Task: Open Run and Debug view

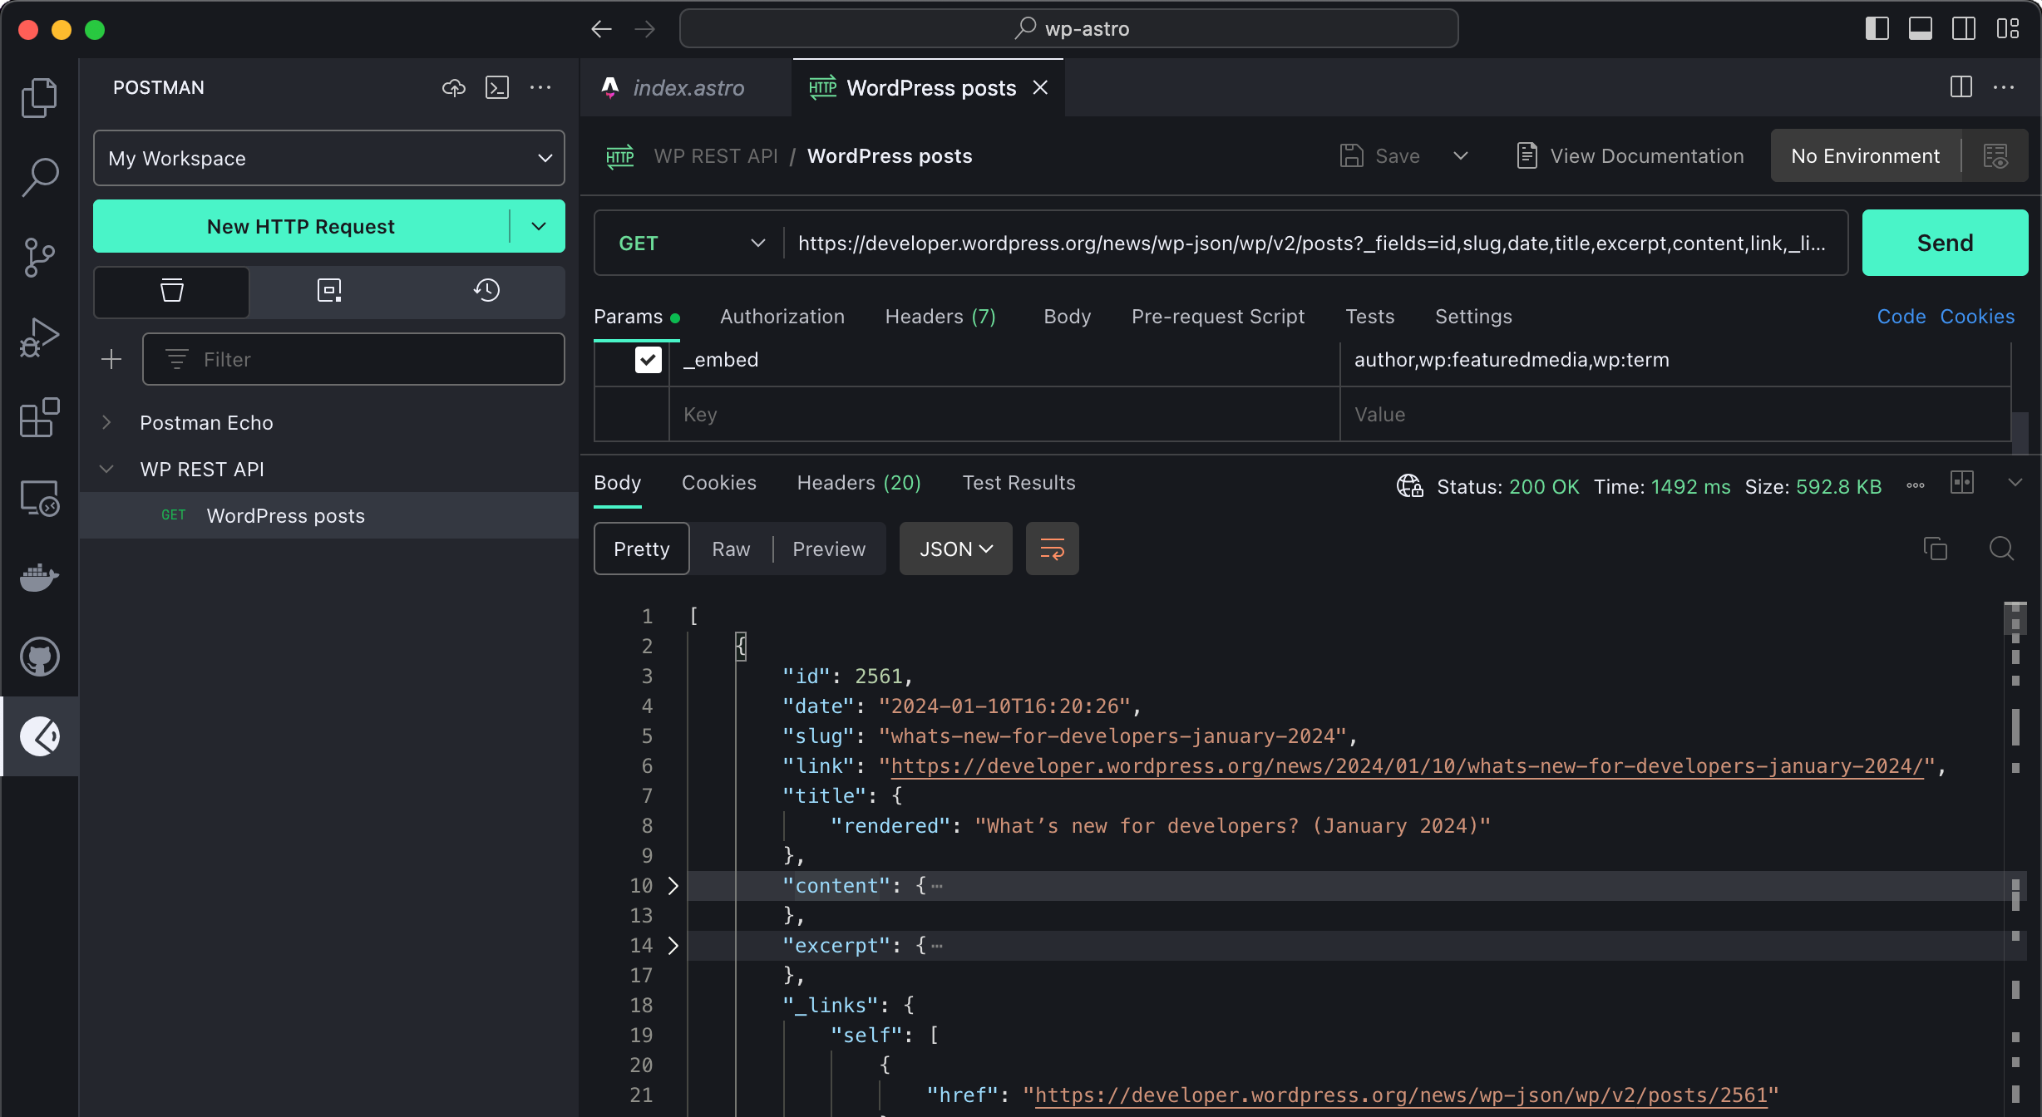Action: tap(39, 337)
